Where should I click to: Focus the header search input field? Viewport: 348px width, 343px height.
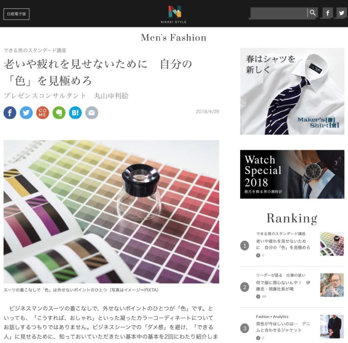click(x=279, y=13)
